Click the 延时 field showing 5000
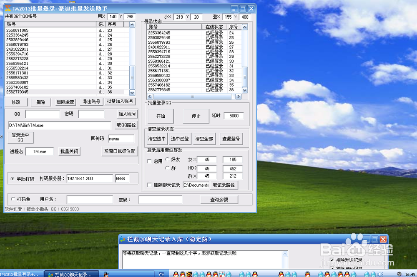This screenshot has height=277, width=417. 234,116
